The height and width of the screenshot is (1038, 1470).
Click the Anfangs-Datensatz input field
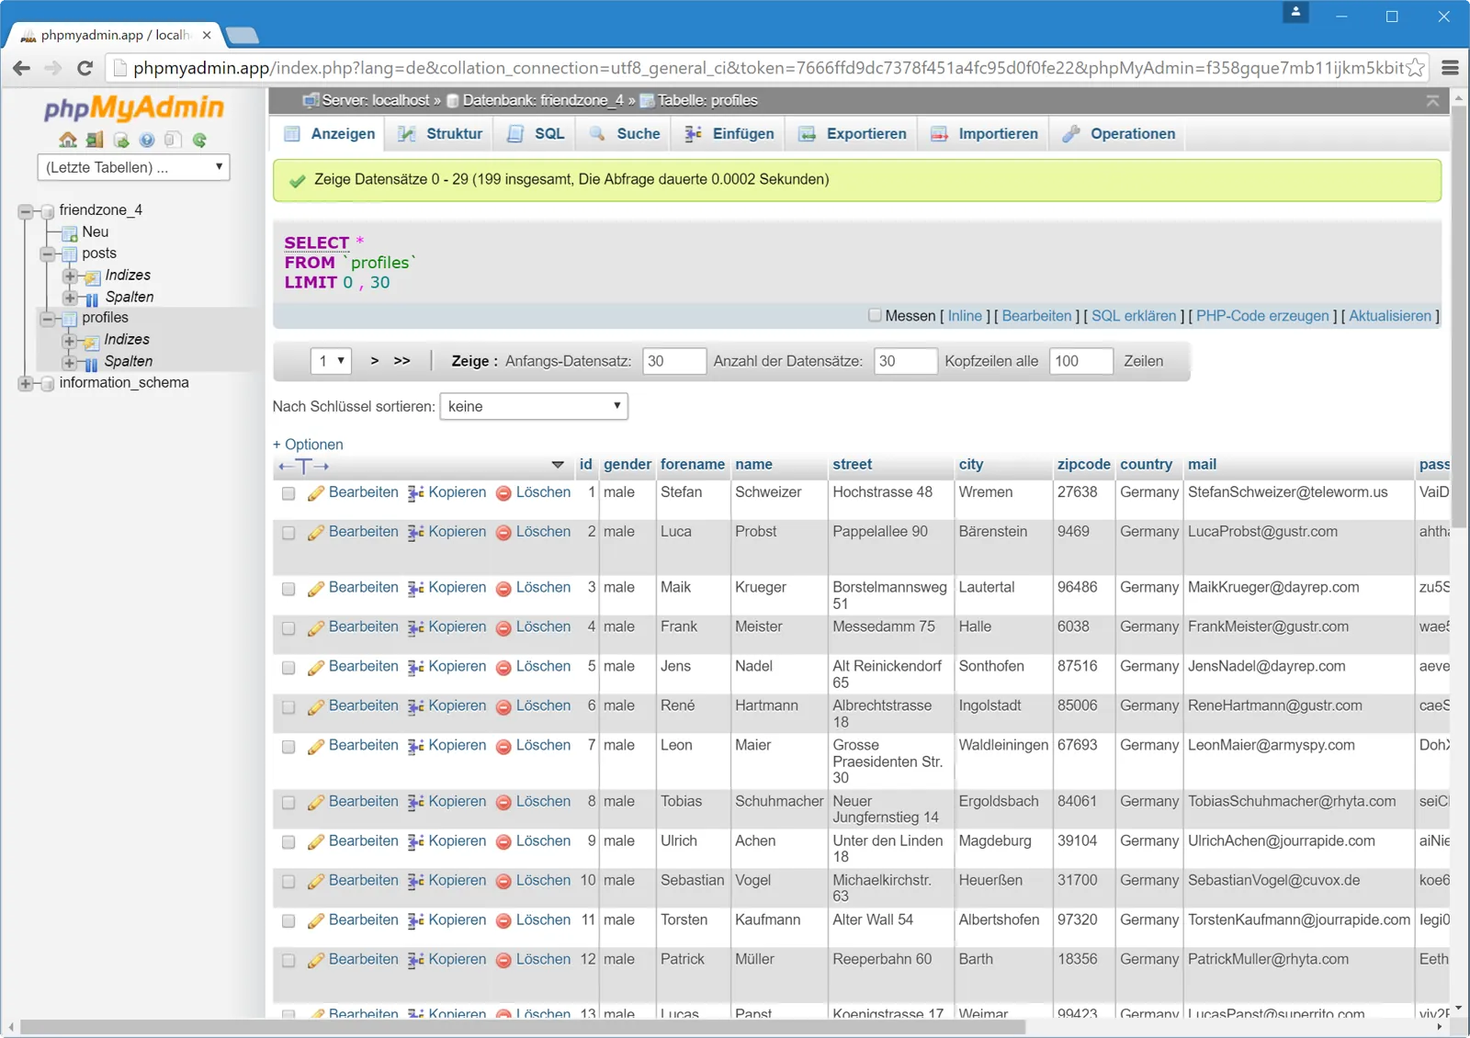click(x=674, y=361)
